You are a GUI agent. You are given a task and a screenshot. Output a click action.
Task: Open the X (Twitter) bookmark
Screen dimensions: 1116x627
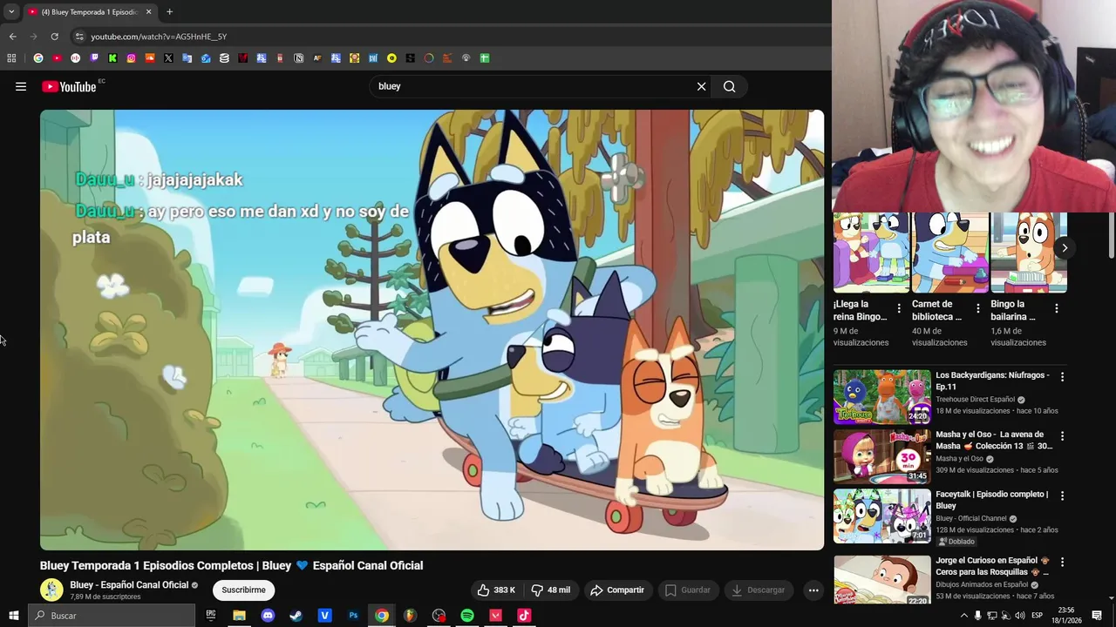point(168,58)
